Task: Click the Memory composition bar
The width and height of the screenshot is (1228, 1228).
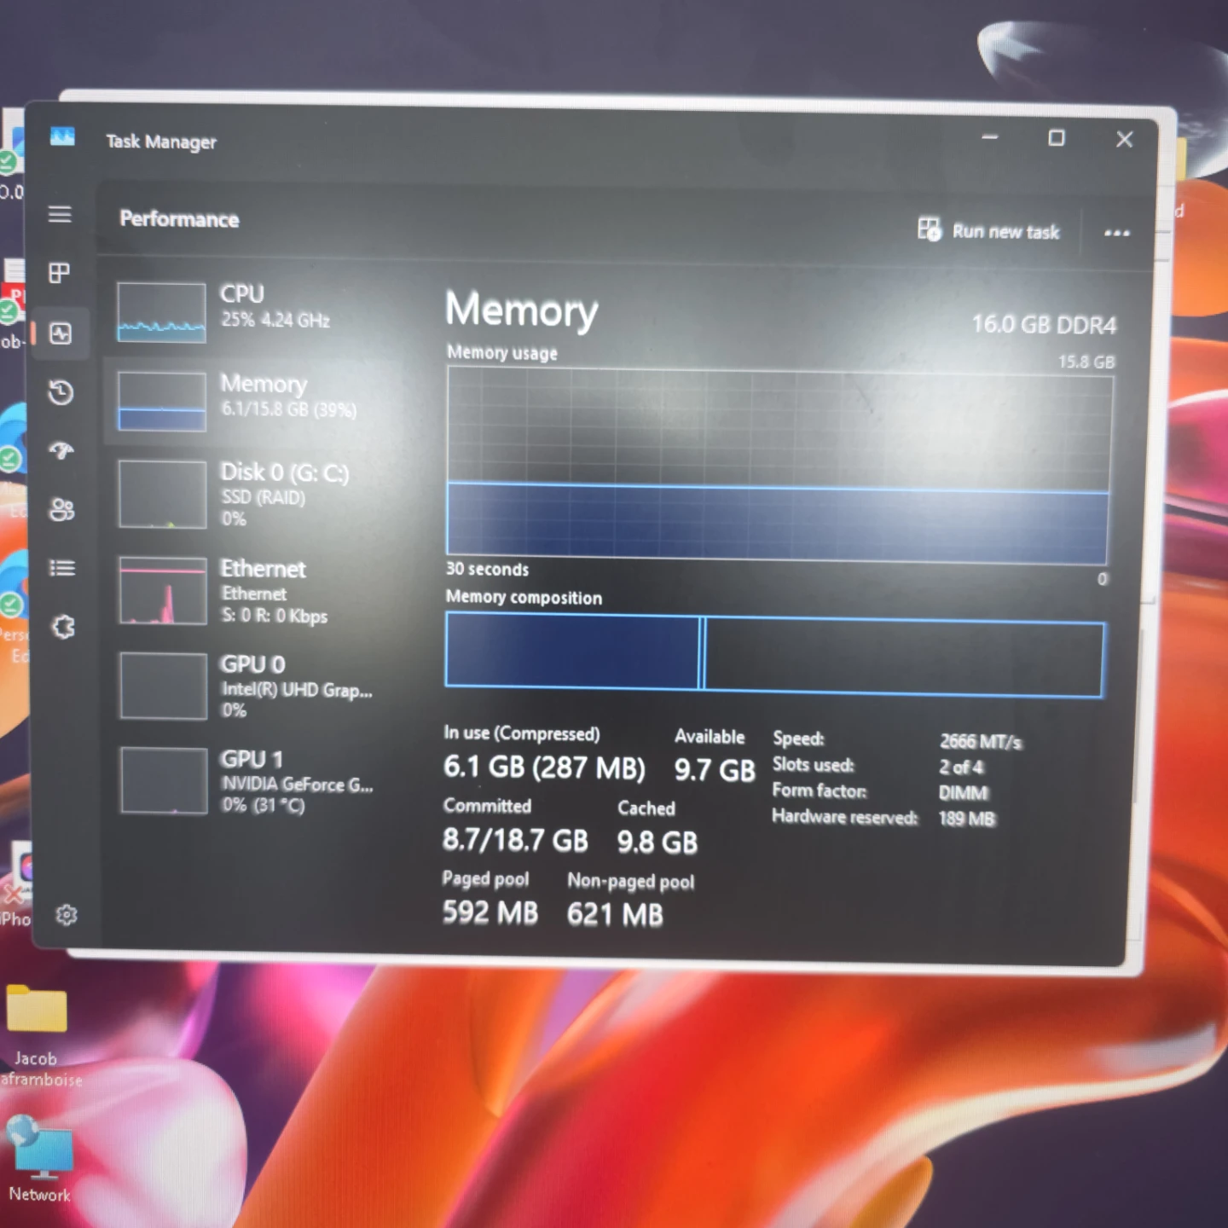Action: pos(774,655)
